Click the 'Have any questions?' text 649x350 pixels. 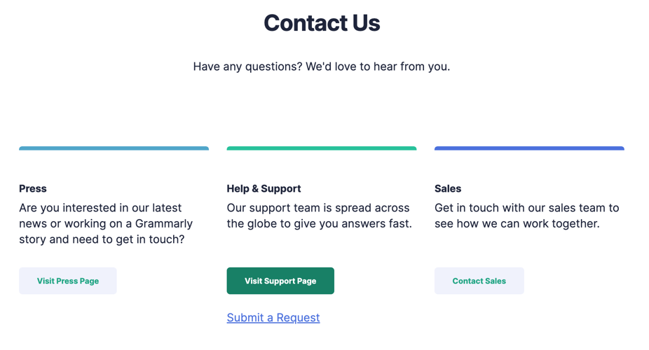tap(247, 66)
